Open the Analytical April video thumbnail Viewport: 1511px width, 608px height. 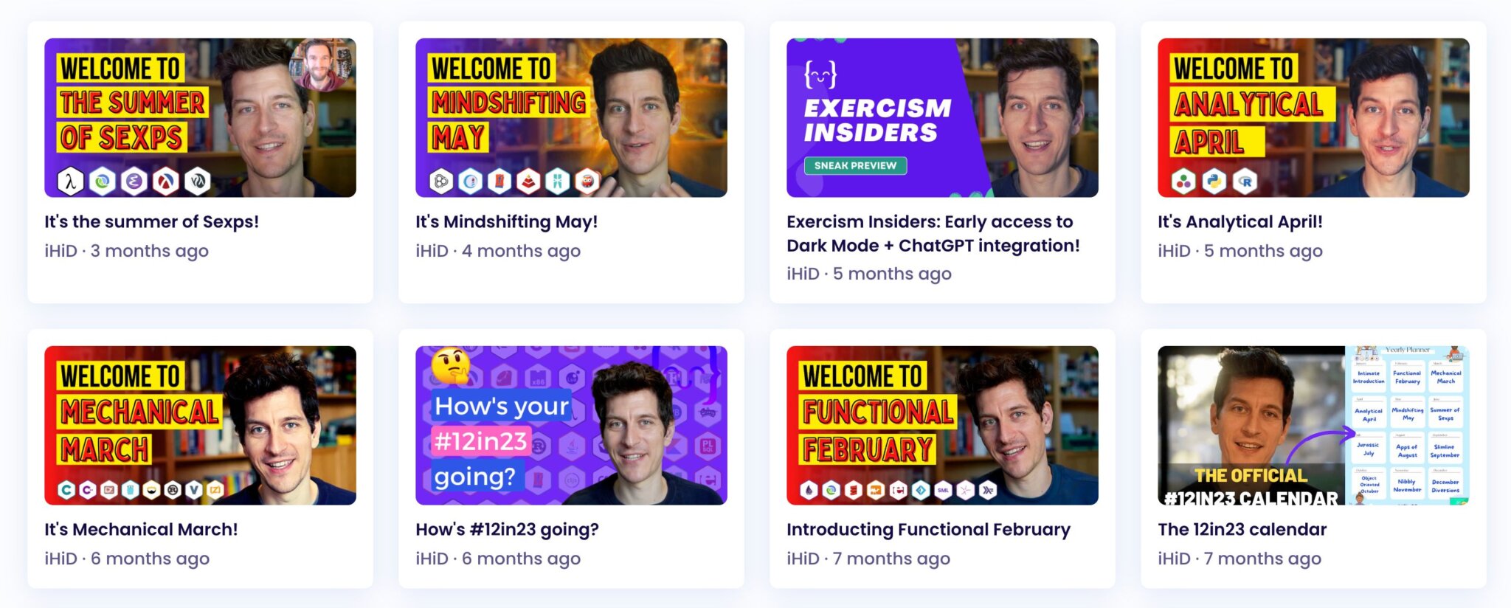tap(1313, 118)
